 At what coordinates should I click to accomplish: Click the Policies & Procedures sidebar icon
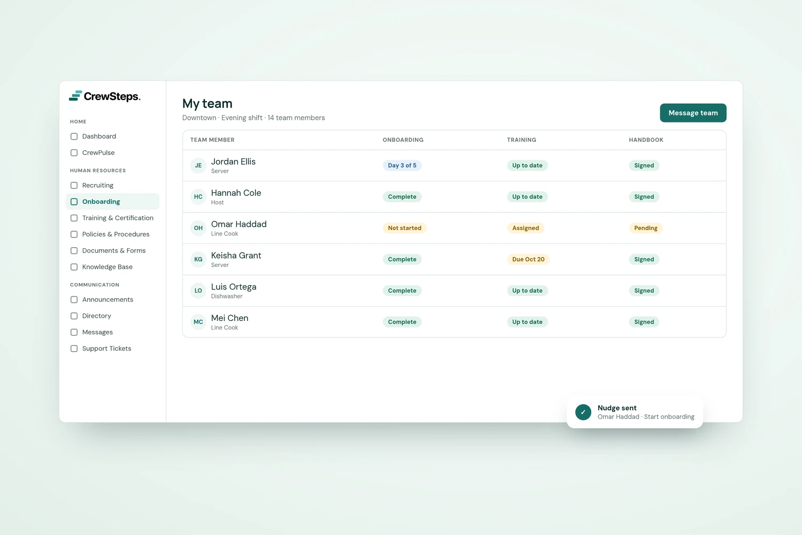(x=74, y=234)
